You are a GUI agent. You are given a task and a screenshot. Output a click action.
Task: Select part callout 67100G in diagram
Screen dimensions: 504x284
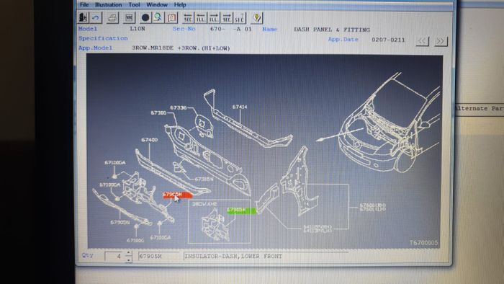pyautogui.click(x=135, y=240)
